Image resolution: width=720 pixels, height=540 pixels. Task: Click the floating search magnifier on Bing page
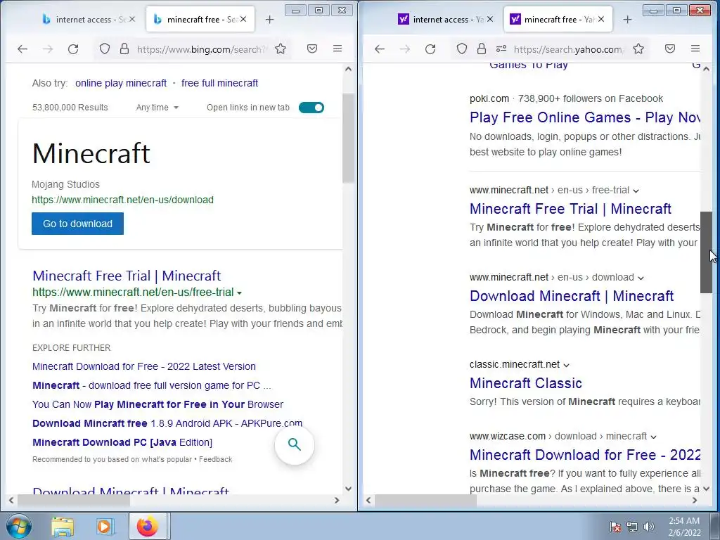295,444
